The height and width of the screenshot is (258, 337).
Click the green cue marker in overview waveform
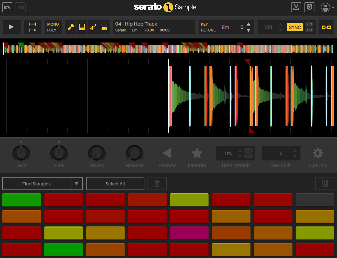tap(21, 45)
